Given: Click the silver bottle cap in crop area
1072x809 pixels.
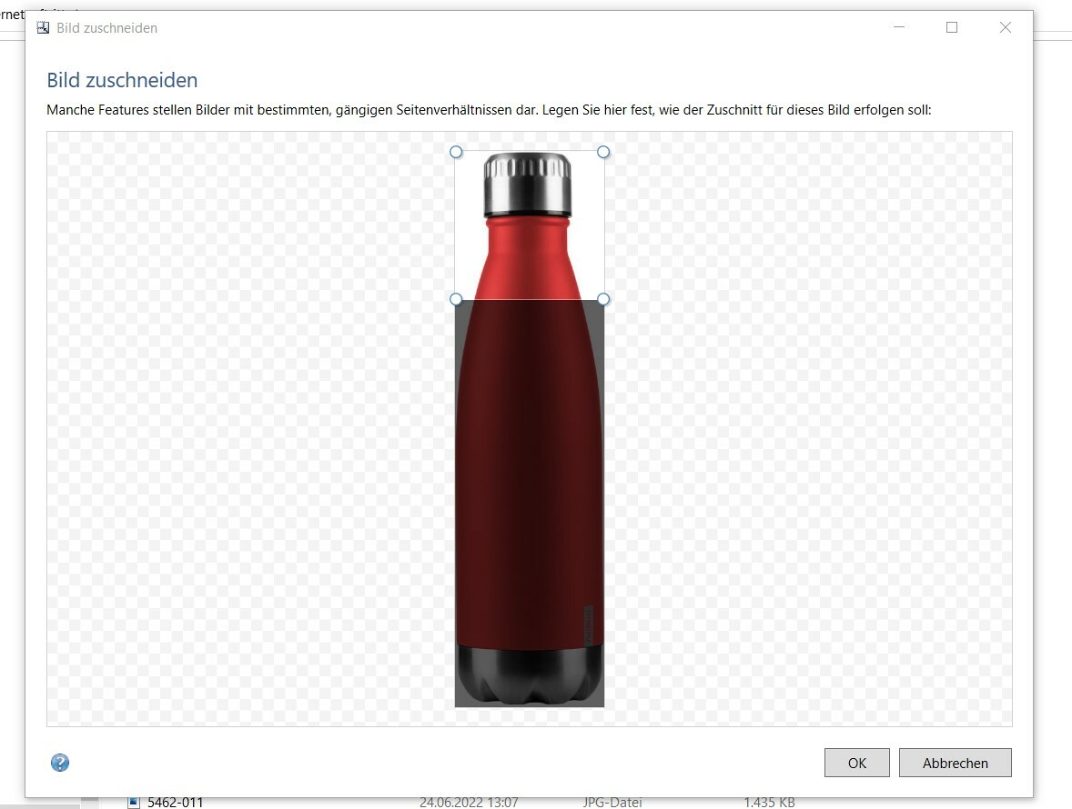Looking at the screenshot, I should point(528,185).
